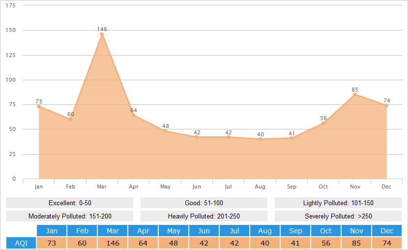Click the '74' cell in AQI table
This screenshot has height=250, width=408.
[x=387, y=243]
